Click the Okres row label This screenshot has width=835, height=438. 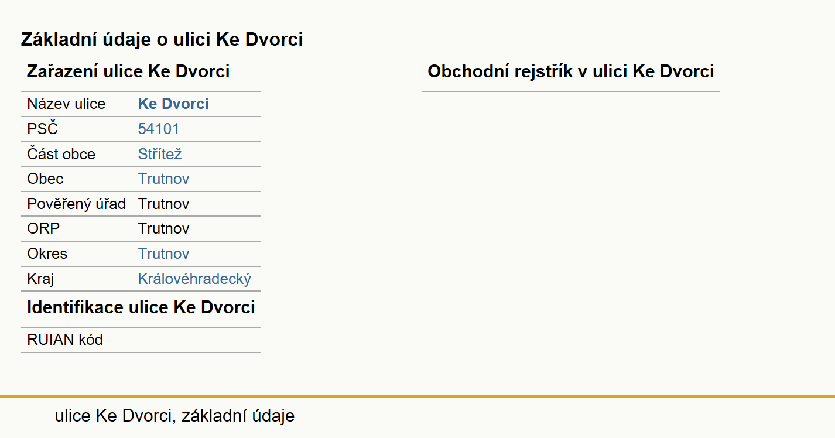click(47, 254)
